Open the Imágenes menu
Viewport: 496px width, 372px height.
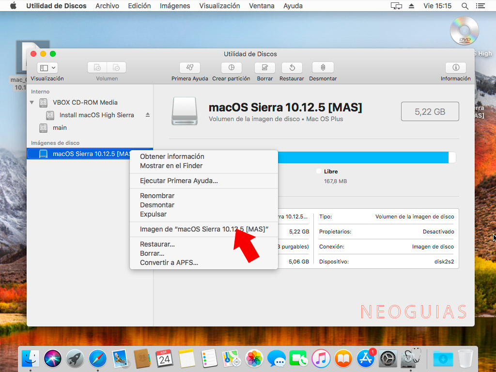pyautogui.click(x=175, y=6)
